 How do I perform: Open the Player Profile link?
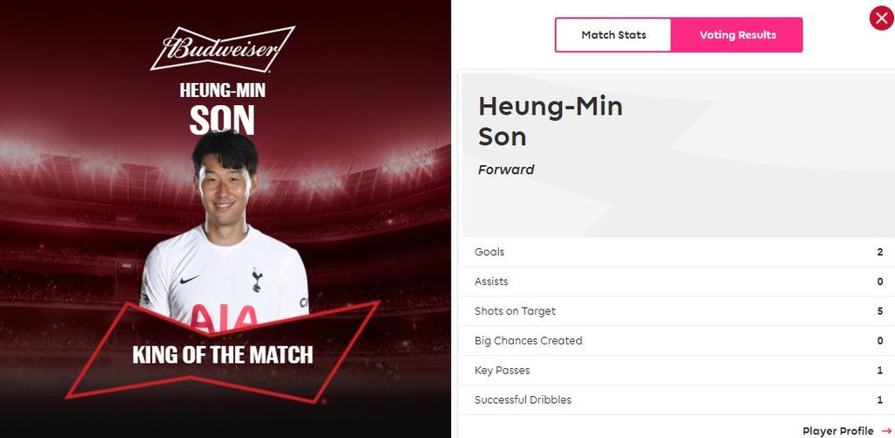click(837, 431)
